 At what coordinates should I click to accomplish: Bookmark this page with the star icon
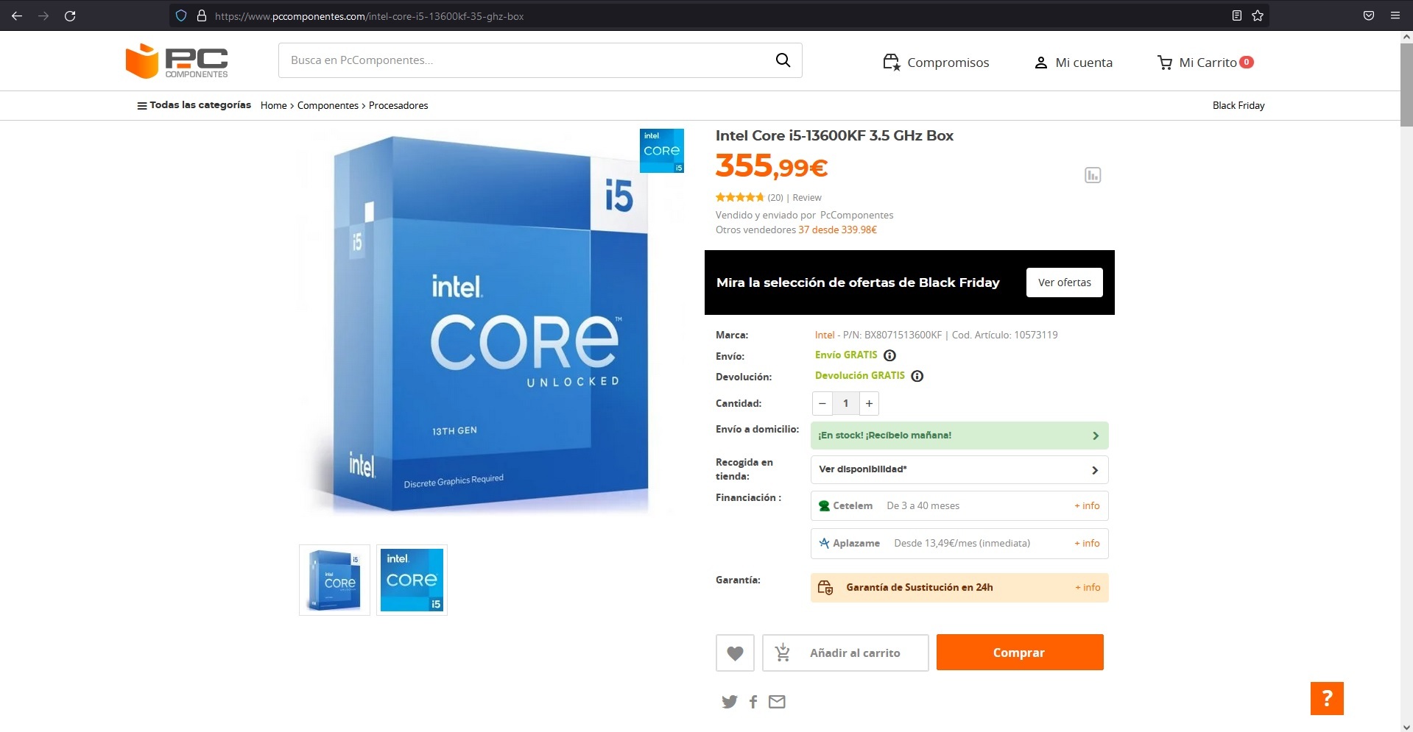coord(1258,15)
